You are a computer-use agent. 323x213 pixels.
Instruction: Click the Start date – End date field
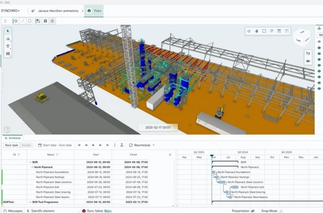point(55,145)
